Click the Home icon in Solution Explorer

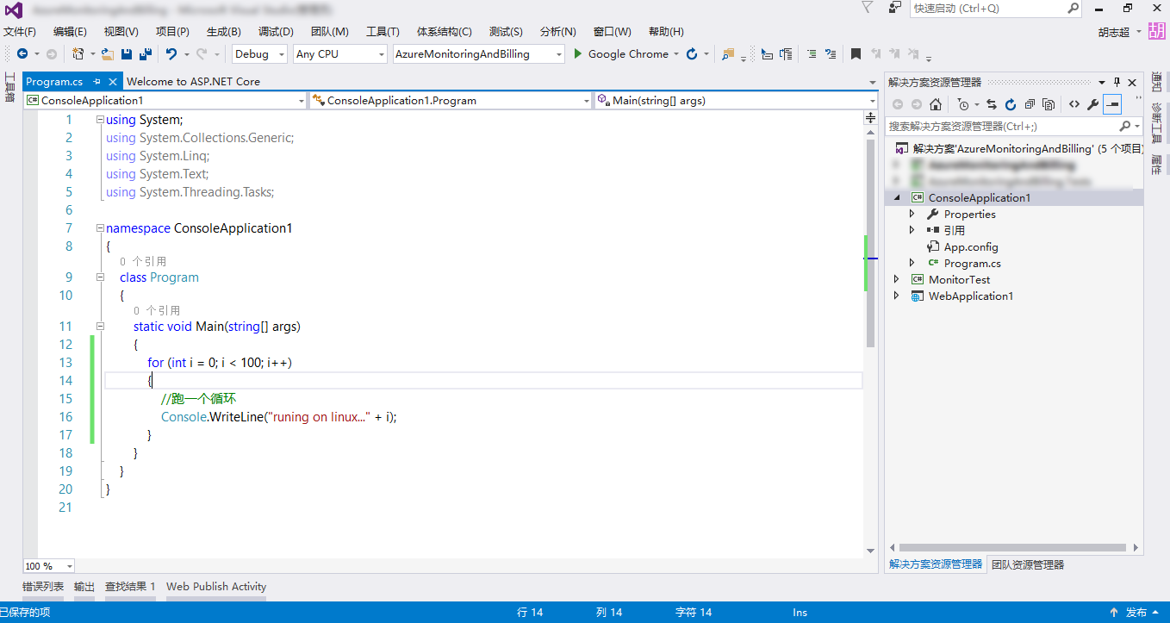[x=935, y=104]
